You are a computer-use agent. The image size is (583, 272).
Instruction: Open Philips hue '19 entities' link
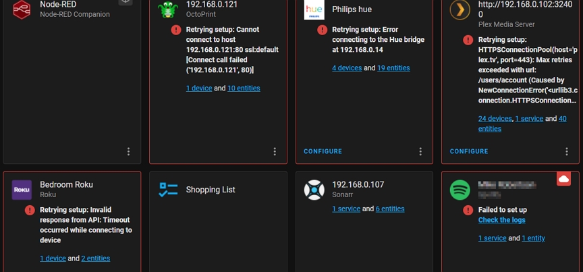393,67
